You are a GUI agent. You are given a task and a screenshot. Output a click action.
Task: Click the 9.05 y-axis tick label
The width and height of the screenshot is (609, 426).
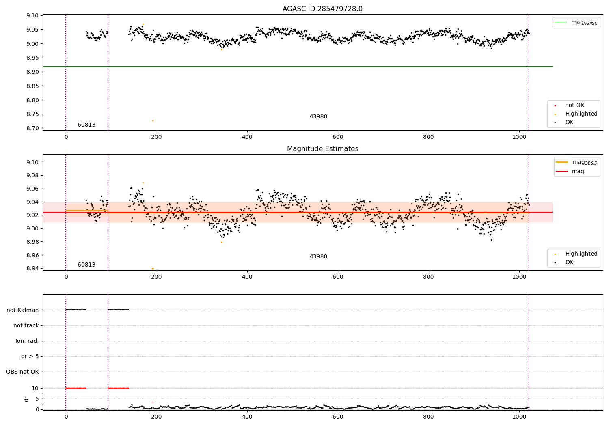pyautogui.click(x=32, y=30)
